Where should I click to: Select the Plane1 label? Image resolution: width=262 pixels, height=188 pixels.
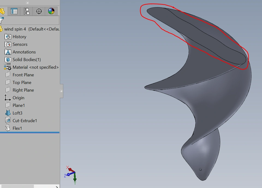(x=19, y=105)
